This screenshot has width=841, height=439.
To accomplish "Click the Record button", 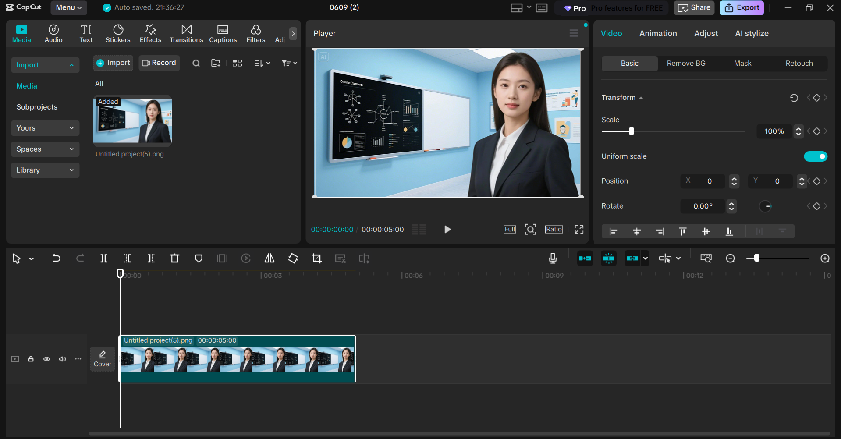I will pos(159,63).
